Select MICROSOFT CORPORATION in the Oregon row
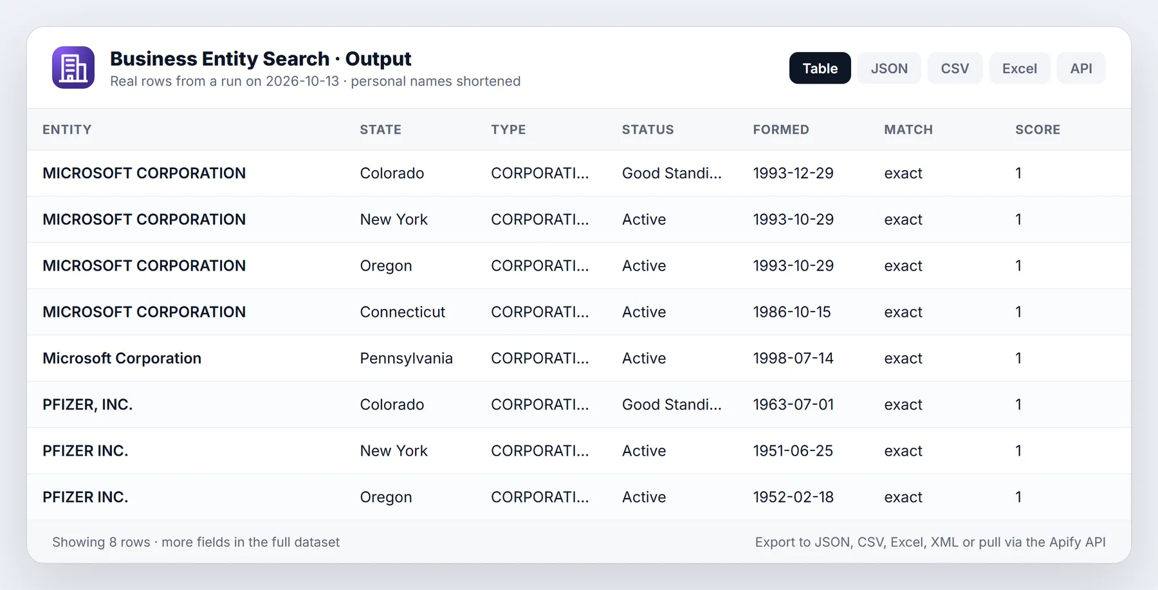Image resolution: width=1158 pixels, height=590 pixels. (144, 265)
